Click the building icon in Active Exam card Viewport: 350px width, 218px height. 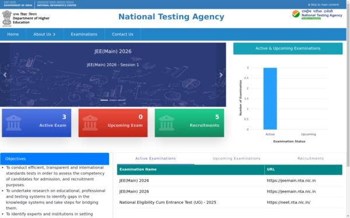[13, 123]
